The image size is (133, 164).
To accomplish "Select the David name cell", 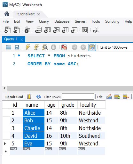I will pyautogui.click(x=34, y=136).
